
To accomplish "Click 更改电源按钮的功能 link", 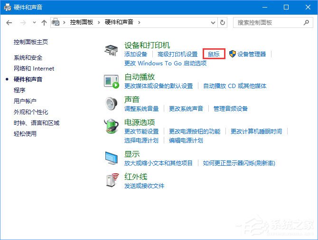I will coord(195,132).
